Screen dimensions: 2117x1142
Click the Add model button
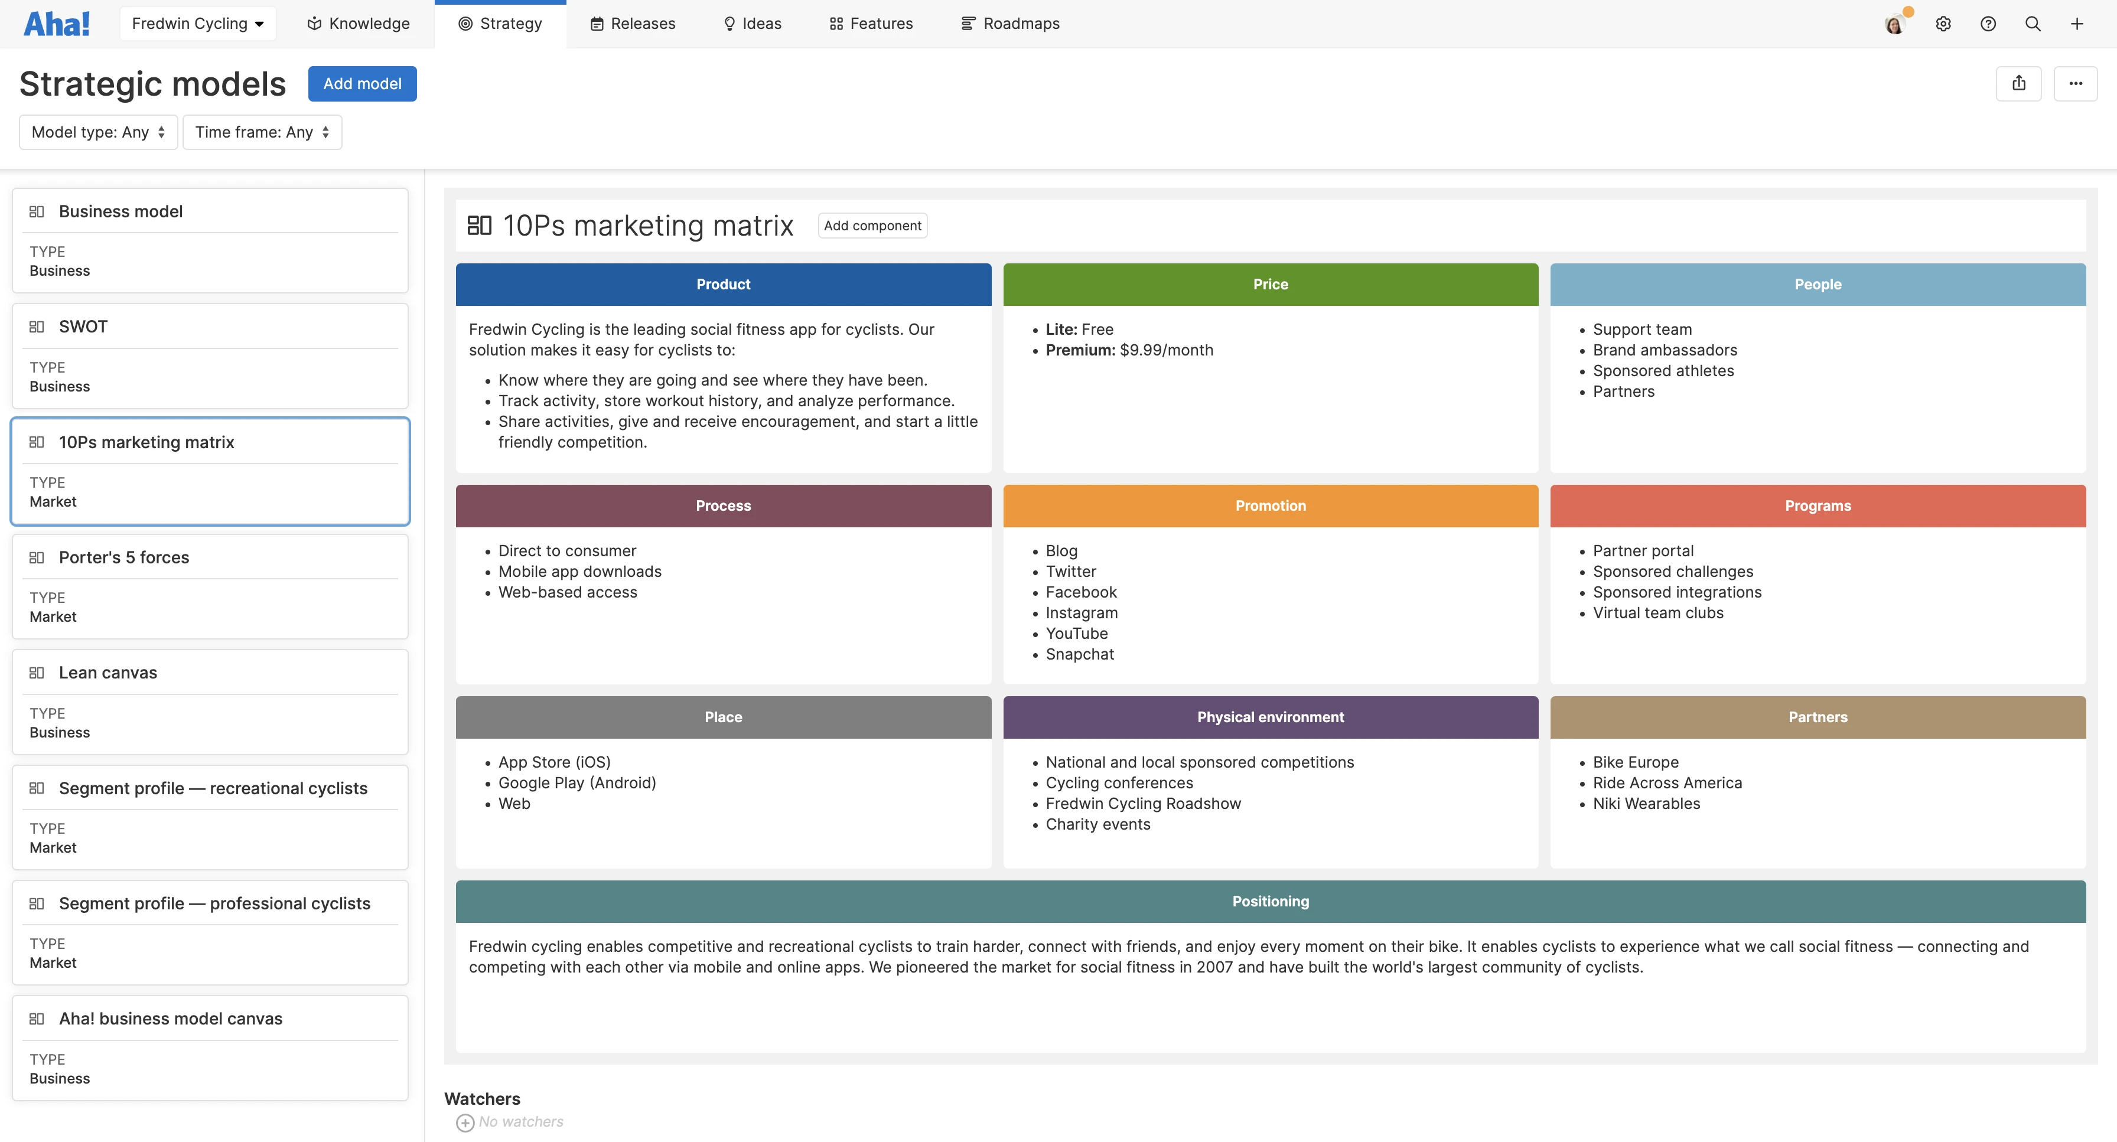tap(361, 84)
